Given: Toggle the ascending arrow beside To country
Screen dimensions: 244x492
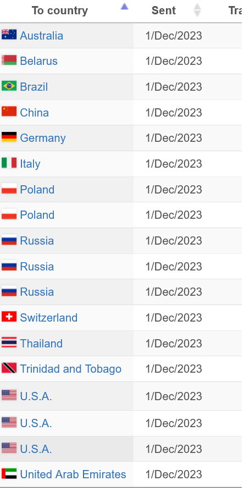Looking at the screenshot, I should tap(125, 6).
